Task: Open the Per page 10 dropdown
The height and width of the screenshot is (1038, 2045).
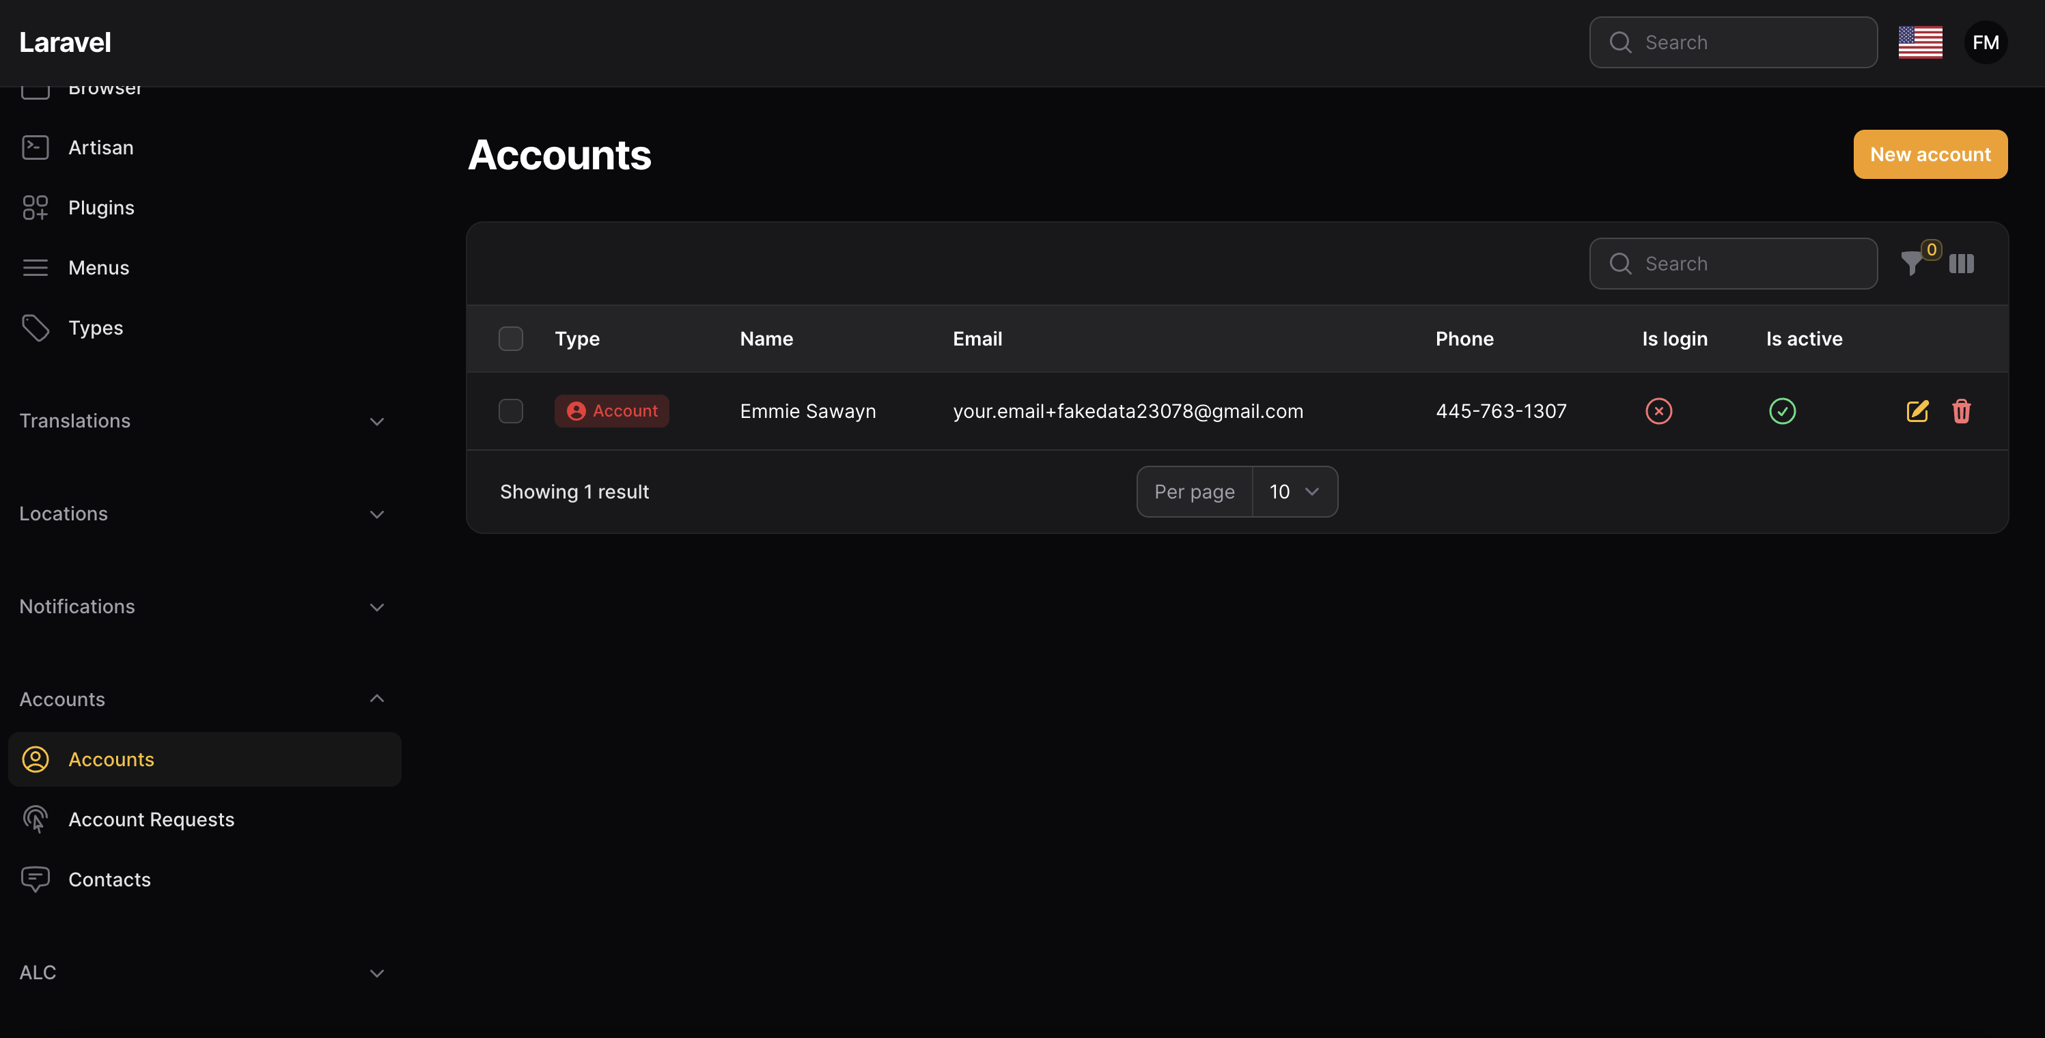Action: click(1293, 492)
